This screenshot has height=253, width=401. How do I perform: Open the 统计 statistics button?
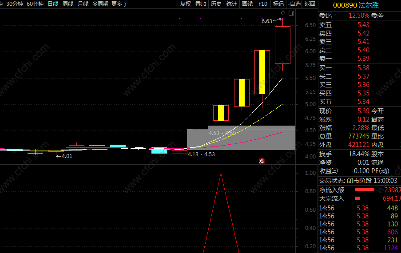pyautogui.click(x=232, y=4)
